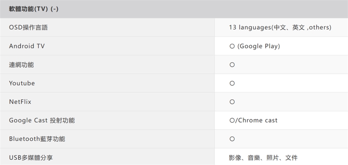Click the Bluetooth藍芽功能 row label
Image resolution: width=348 pixels, height=165 pixels.
(x=37, y=139)
